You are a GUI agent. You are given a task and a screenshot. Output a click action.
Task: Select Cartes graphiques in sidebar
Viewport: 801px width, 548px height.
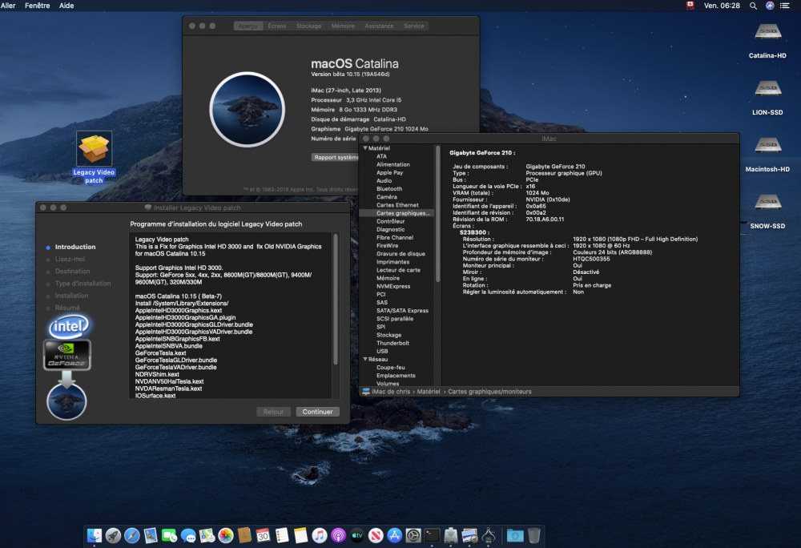396,213
